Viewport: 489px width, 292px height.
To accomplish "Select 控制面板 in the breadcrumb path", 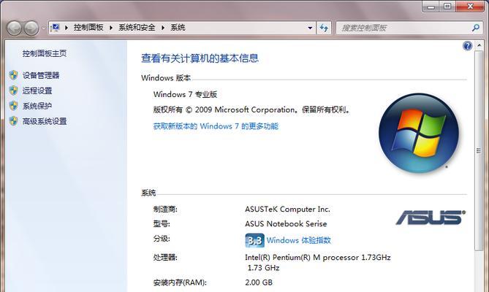I will (89, 28).
